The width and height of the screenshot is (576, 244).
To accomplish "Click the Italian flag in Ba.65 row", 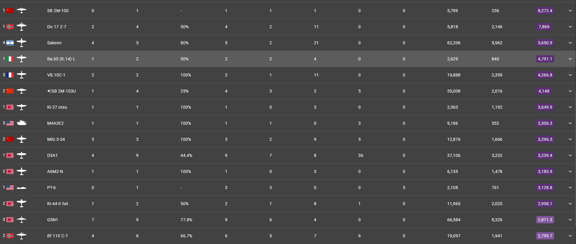I will 10,59.
